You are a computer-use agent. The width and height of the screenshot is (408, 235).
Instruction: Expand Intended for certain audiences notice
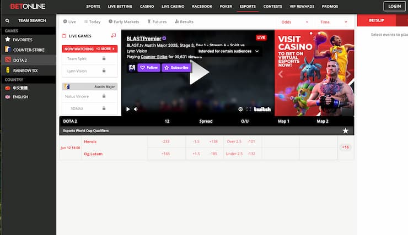pos(228,51)
